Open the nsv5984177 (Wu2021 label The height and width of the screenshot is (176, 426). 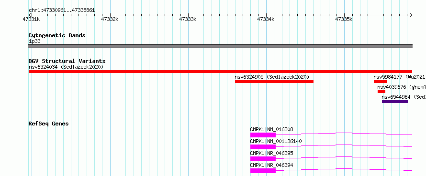point(399,77)
